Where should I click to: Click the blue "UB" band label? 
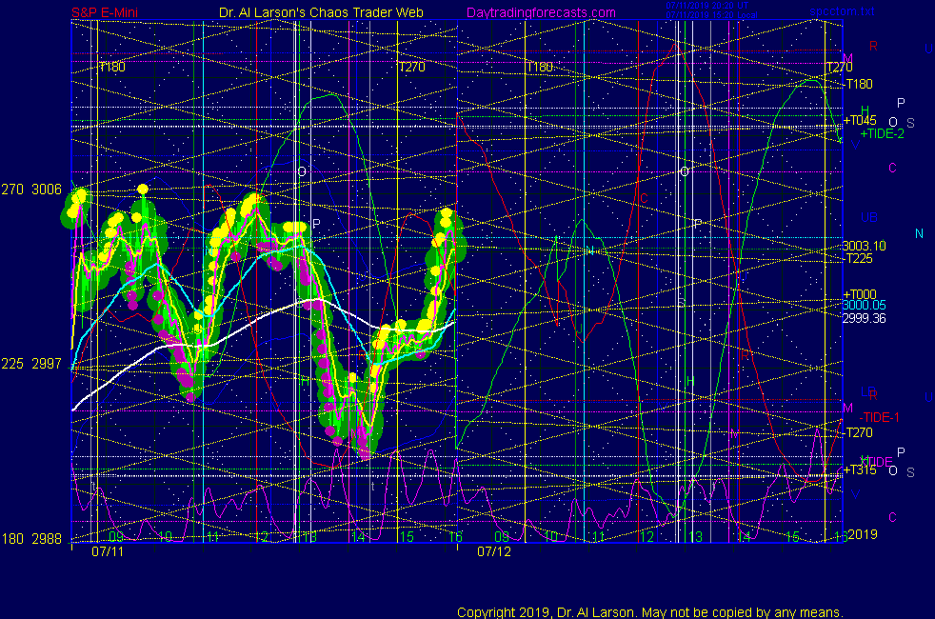click(868, 217)
